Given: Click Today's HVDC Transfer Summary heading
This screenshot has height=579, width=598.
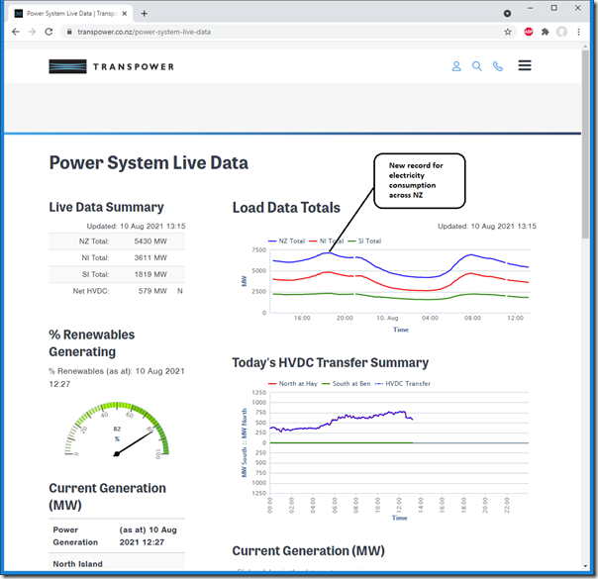Looking at the screenshot, I should (x=331, y=362).
